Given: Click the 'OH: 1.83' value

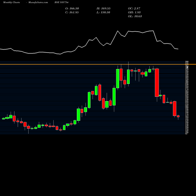Looking at the screenshot, I should [x=134, y=13].
